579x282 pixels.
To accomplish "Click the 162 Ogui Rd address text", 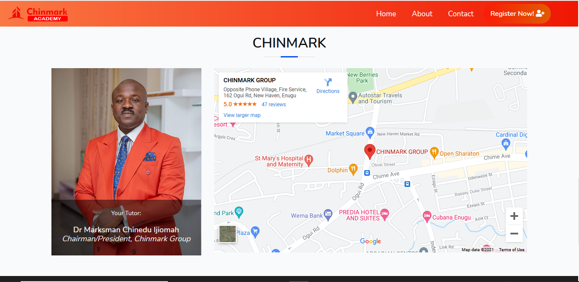I will 260,96.
